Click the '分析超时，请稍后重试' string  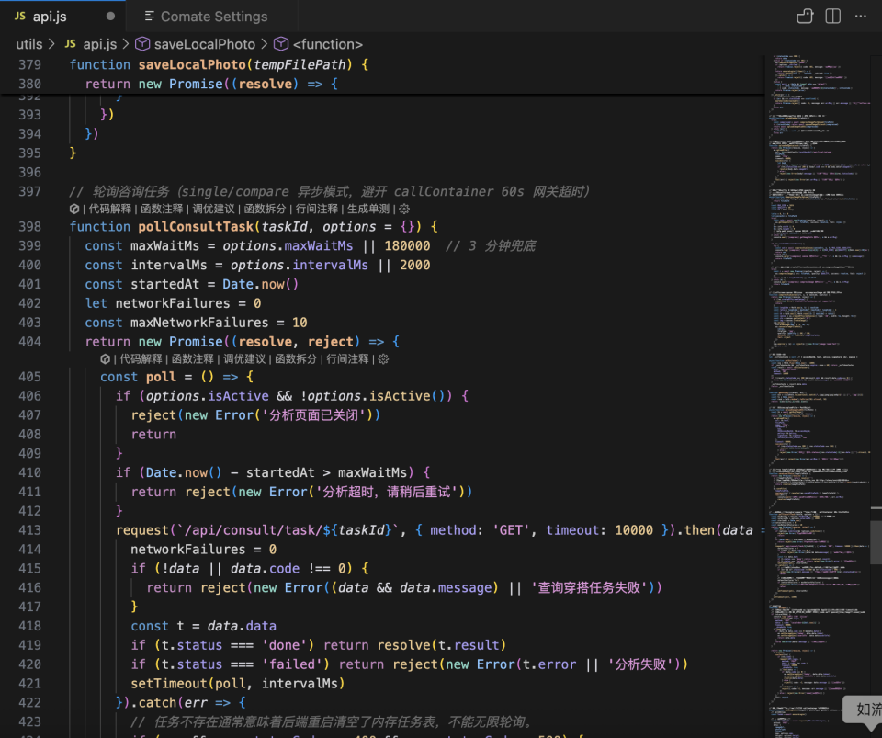[x=387, y=492]
